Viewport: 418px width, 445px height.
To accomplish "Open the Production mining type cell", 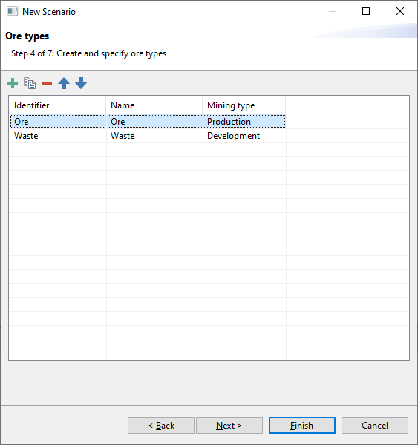I will click(x=244, y=122).
